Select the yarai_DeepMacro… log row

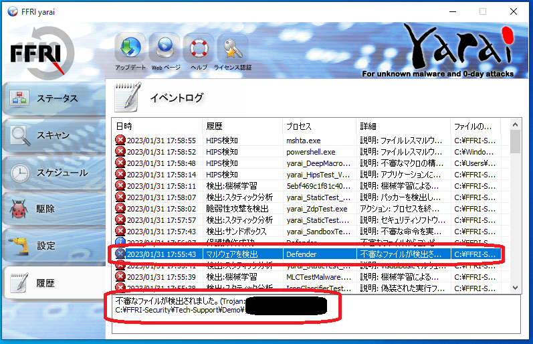click(307, 163)
